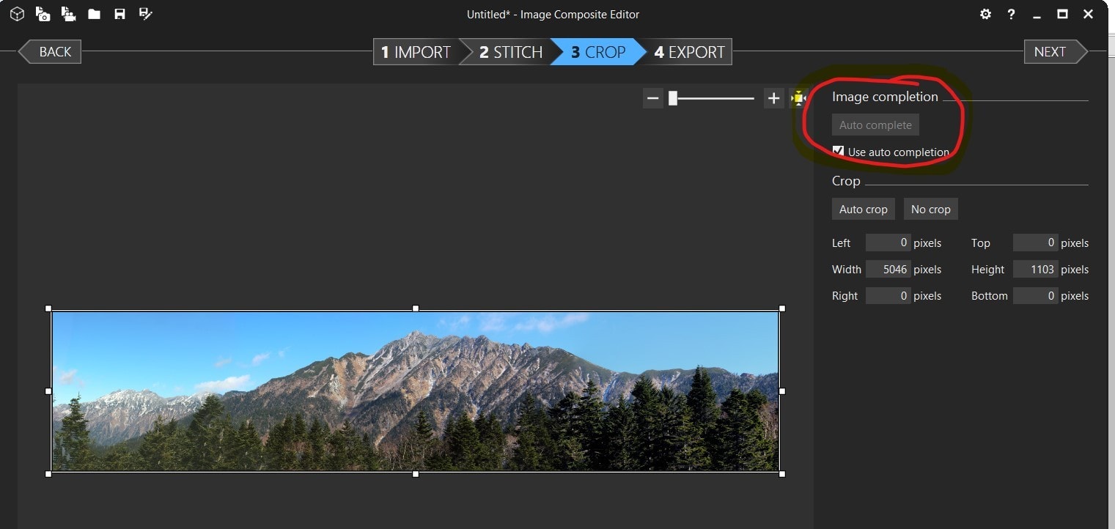Click the Top pixels input field
The width and height of the screenshot is (1115, 529).
(x=1035, y=243)
